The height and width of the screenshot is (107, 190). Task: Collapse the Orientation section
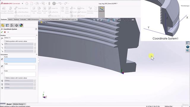pyautogui.click(x=37, y=54)
